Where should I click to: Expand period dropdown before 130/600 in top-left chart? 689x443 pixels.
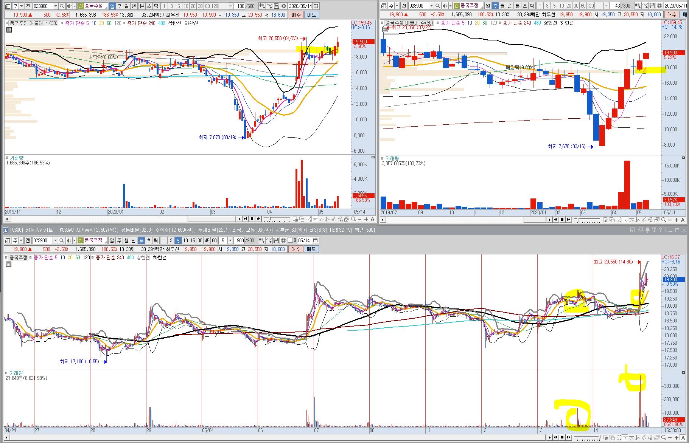[x=230, y=6]
